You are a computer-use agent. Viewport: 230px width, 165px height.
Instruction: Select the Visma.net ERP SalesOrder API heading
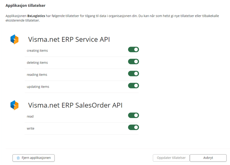tap(75, 105)
